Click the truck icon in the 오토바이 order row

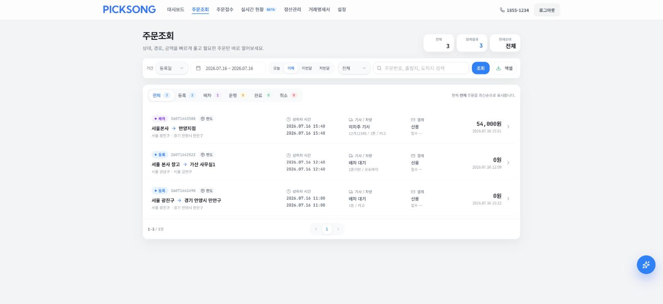coord(351,156)
